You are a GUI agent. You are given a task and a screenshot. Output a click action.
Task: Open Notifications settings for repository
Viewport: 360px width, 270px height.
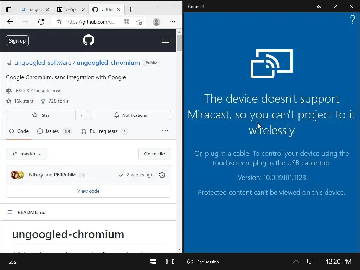(x=130, y=115)
